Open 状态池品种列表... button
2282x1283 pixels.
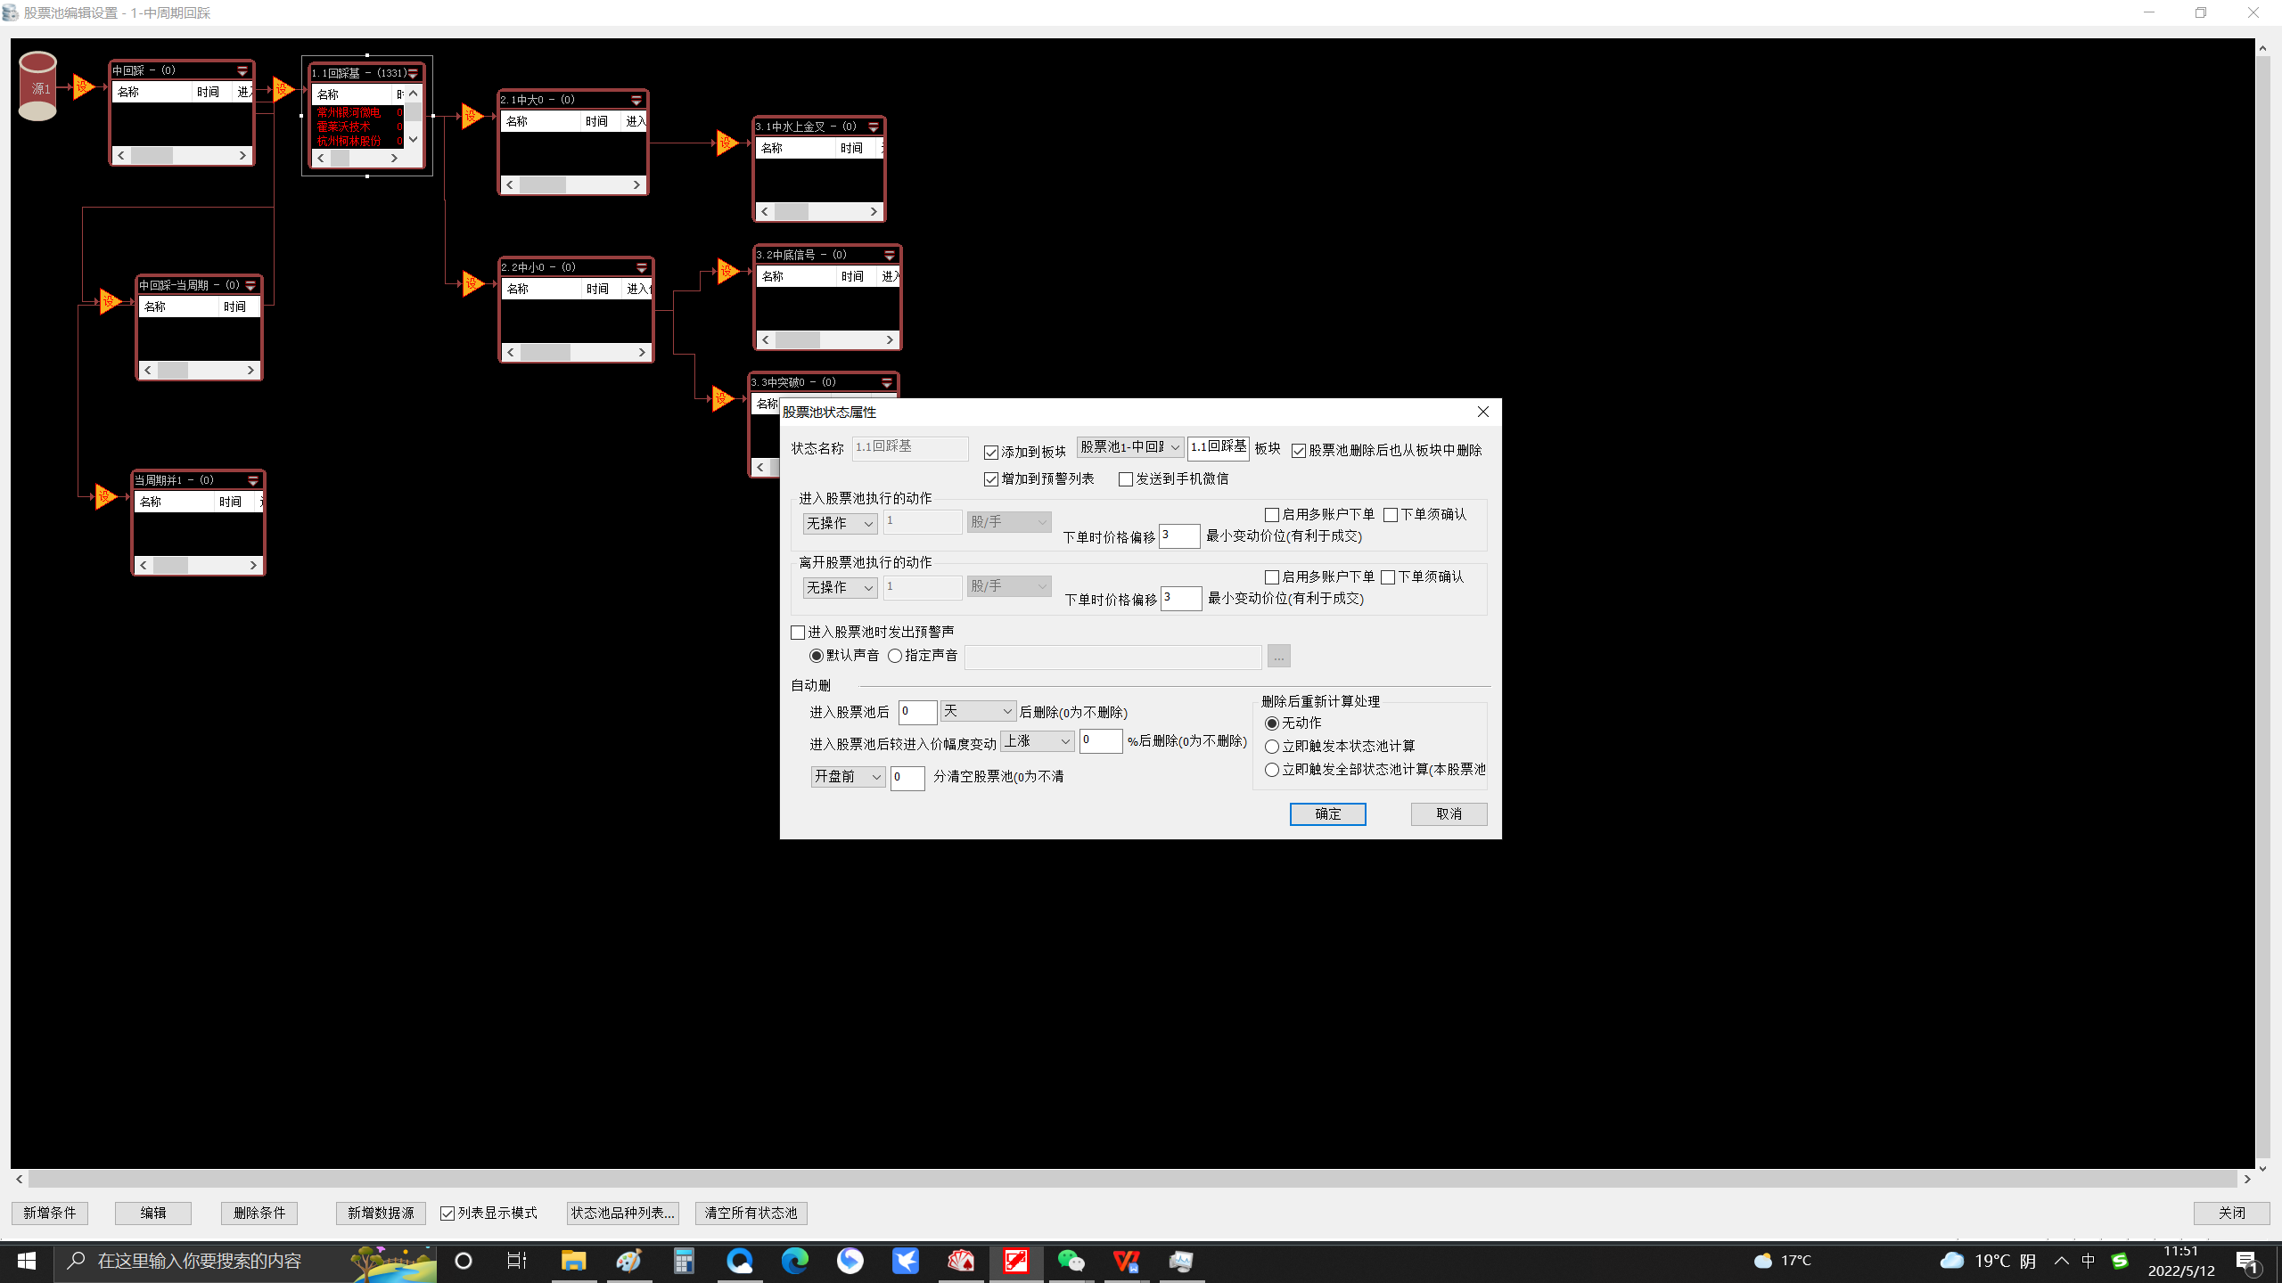[x=622, y=1213]
